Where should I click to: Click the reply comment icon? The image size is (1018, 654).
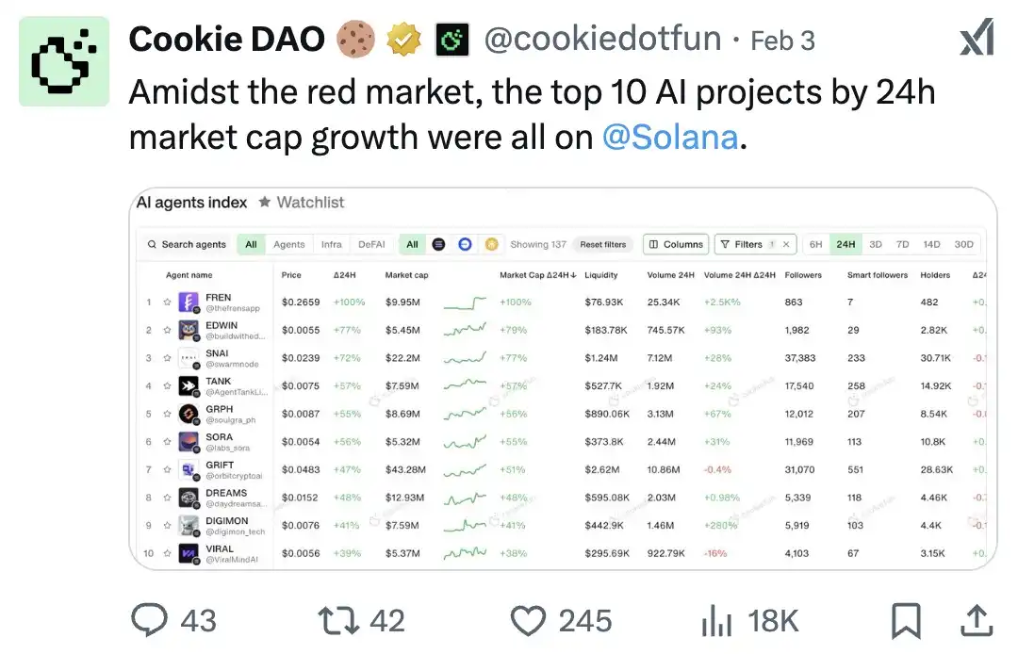(x=149, y=619)
